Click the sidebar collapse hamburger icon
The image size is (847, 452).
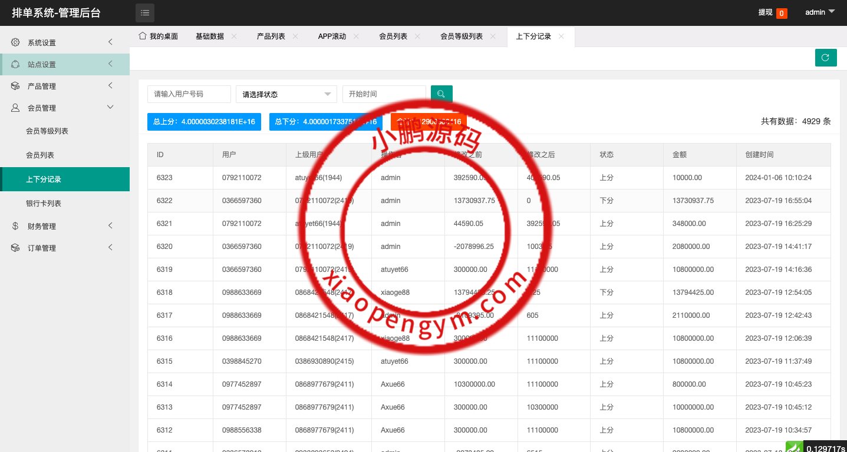click(145, 12)
